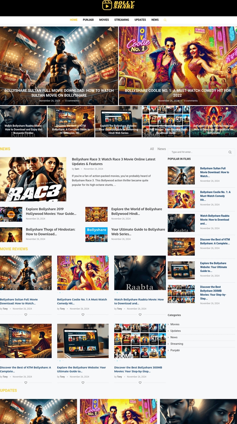Open '0 comments' under Coolie No. 1 hero
The image size is (237, 424).
coord(191,101)
